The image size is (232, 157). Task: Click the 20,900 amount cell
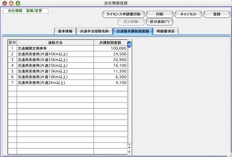[110, 60]
